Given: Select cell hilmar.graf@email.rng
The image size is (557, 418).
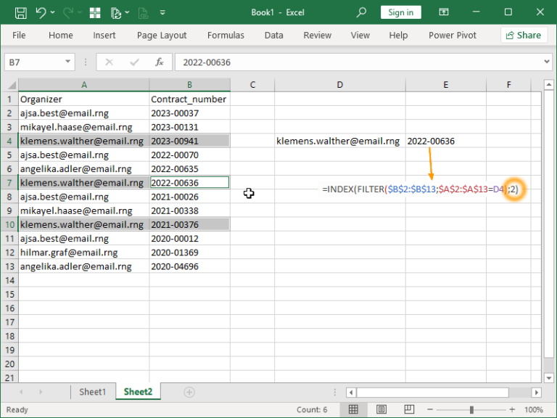Looking at the screenshot, I should 84,253.
